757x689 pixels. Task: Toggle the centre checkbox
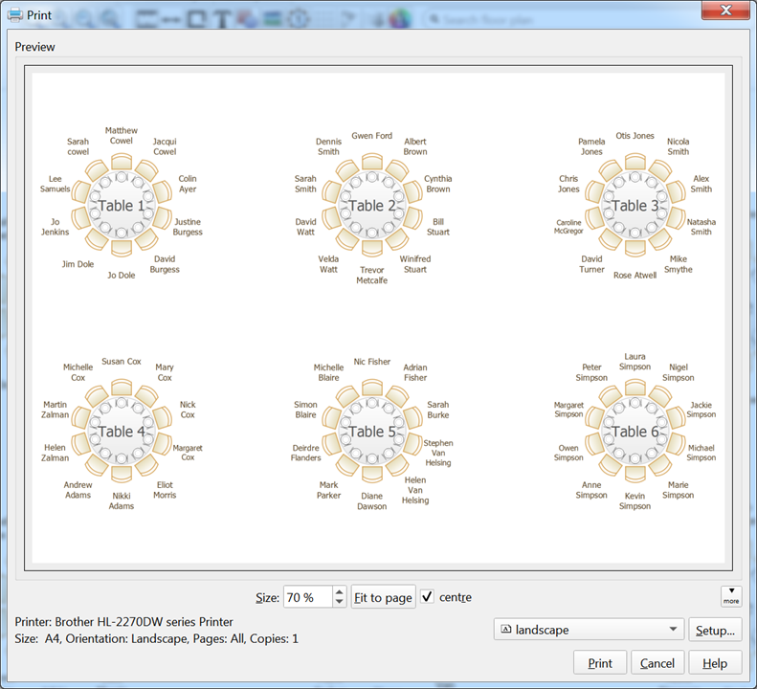pos(428,597)
